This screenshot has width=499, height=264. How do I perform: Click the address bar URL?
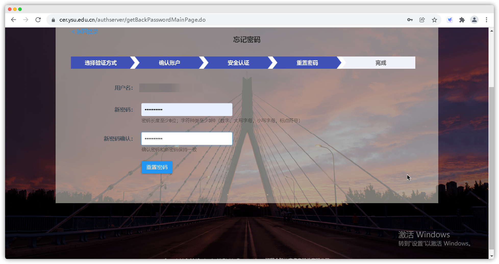coord(132,20)
